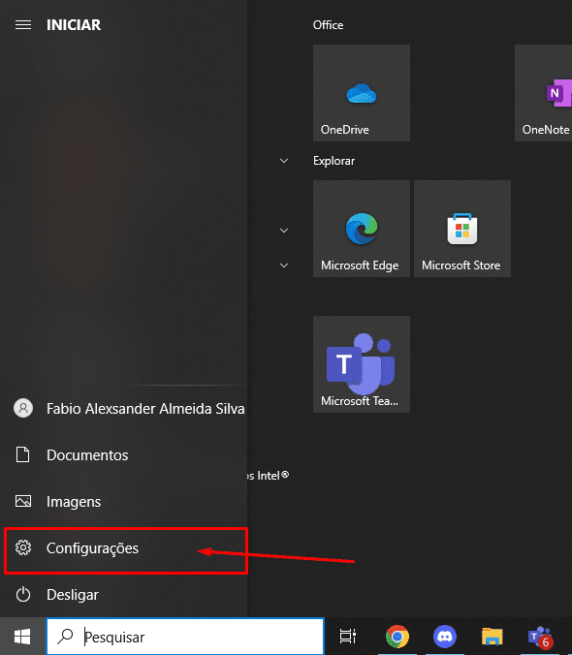Open Microsoft Store tile
The width and height of the screenshot is (572, 655).
pos(462,229)
